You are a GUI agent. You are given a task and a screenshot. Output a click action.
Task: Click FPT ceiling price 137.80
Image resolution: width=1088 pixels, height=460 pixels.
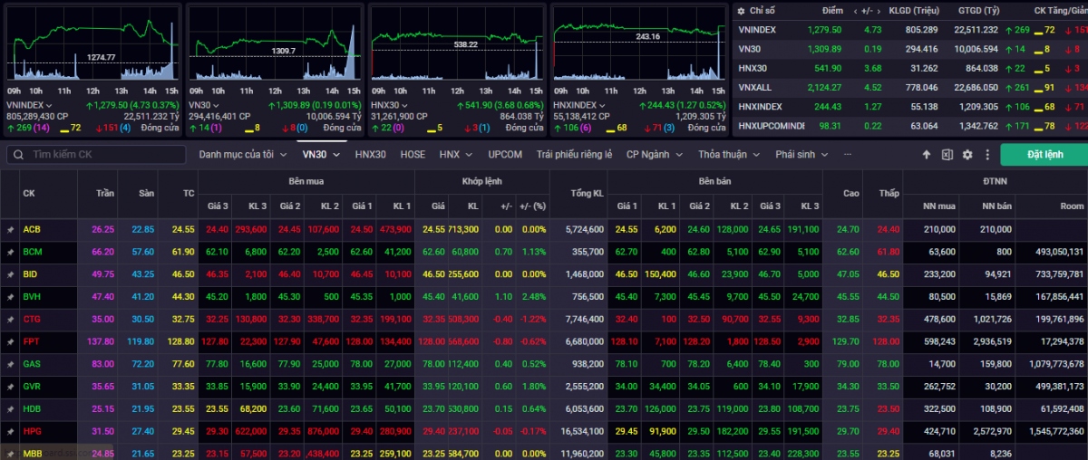tap(101, 341)
